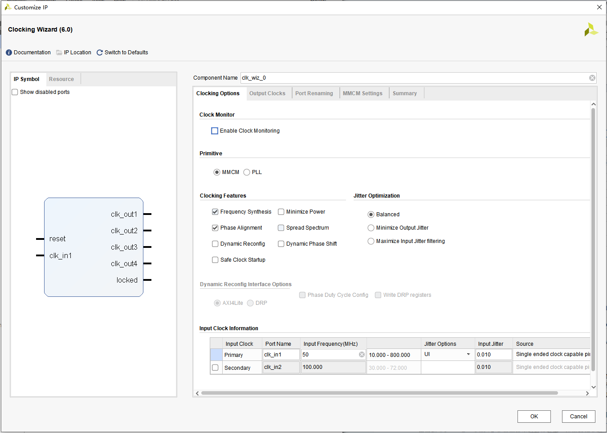Click the Primary Input Frequency field
This screenshot has height=433, width=607.
tap(333, 355)
